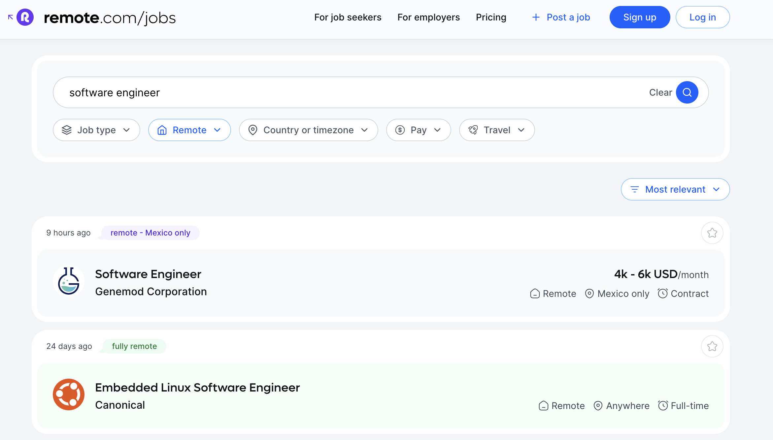The width and height of the screenshot is (773, 440).
Task: Change sorting from Most relevant
Action: tap(675, 189)
